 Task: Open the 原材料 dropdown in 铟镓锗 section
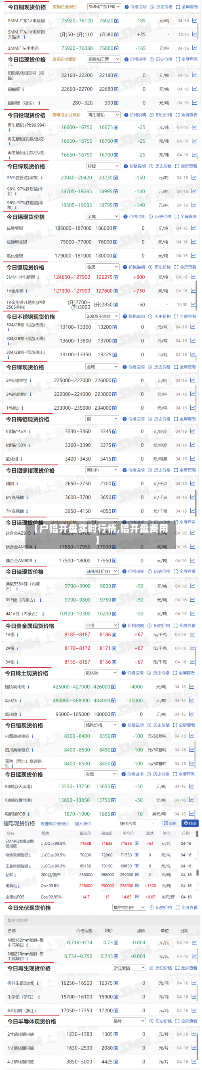pyautogui.click(x=102, y=470)
